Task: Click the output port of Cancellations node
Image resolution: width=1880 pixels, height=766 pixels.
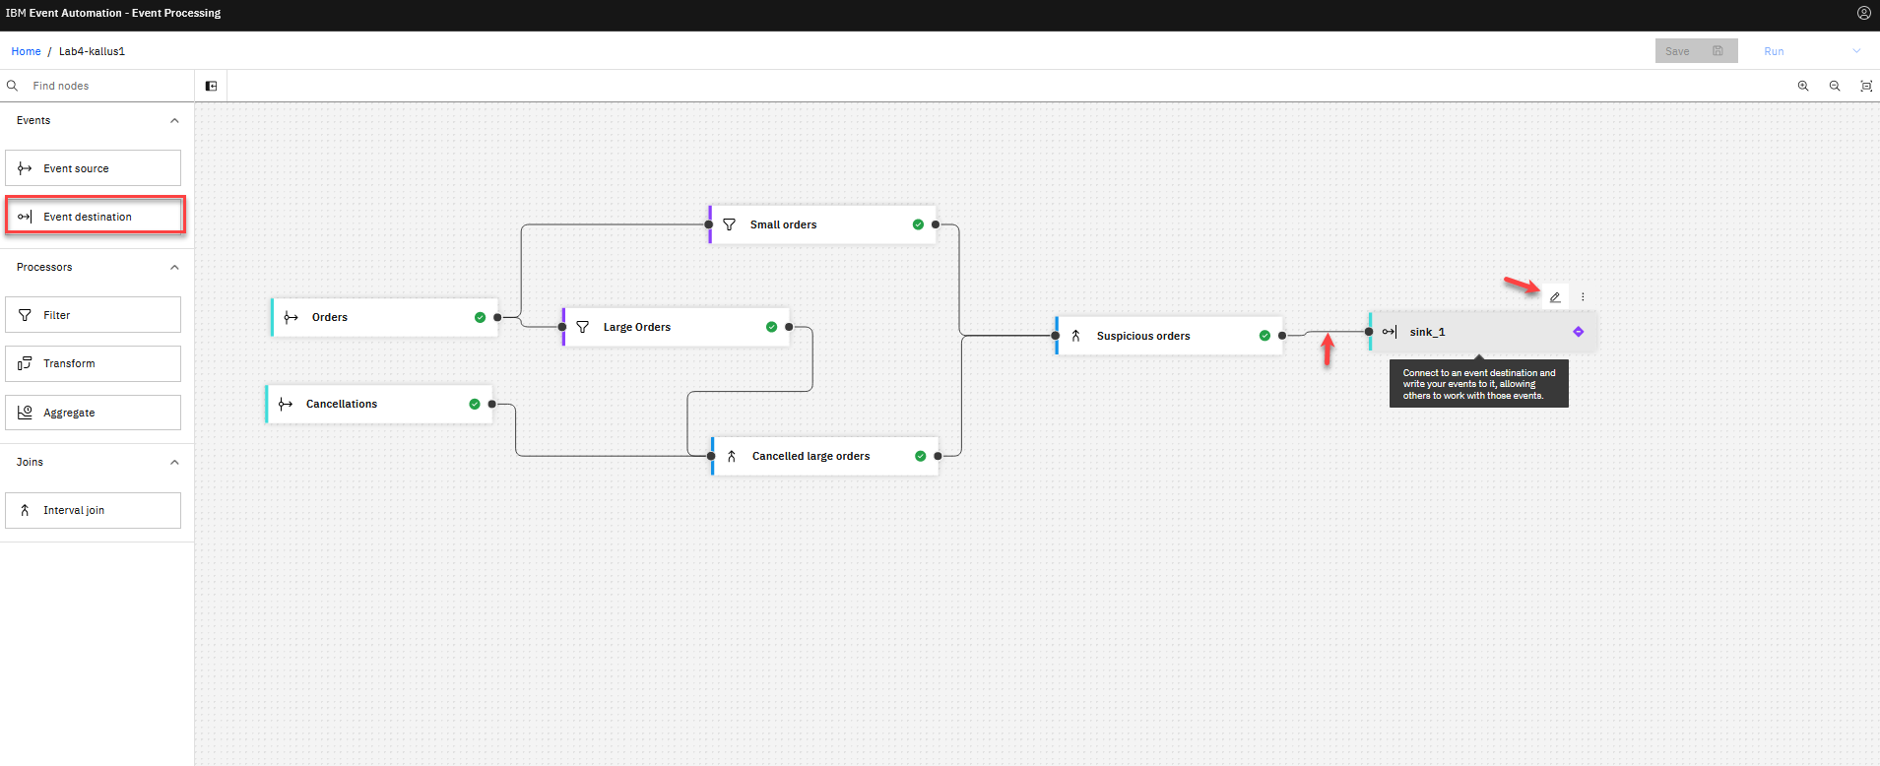Action: tap(492, 404)
